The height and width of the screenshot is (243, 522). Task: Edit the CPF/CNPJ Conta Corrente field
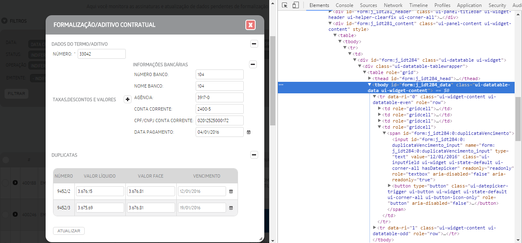click(219, 120)
